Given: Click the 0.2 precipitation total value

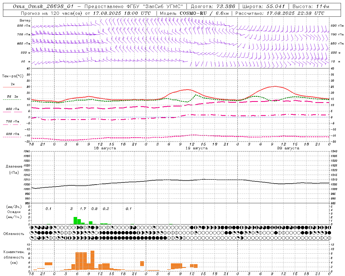Looking at the screenshot, I should tap(106, 209).
